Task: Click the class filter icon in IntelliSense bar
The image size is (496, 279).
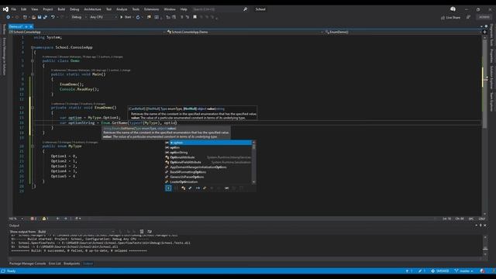Action: (184, 188)
